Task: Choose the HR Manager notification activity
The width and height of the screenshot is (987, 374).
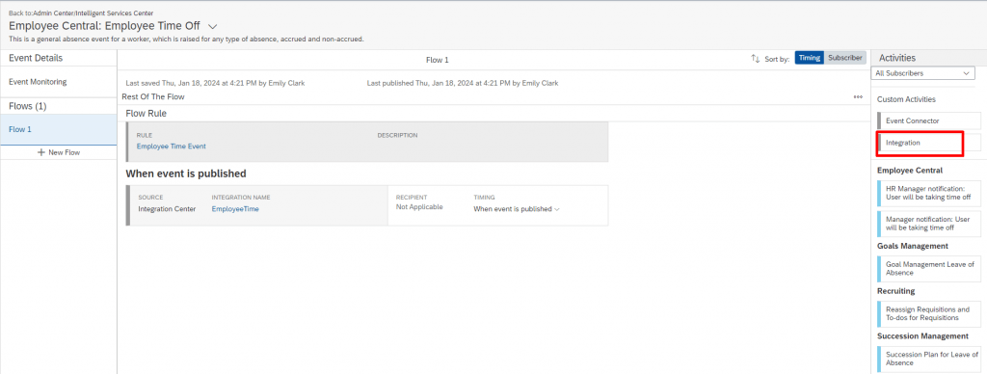Action: coord(929,193)
